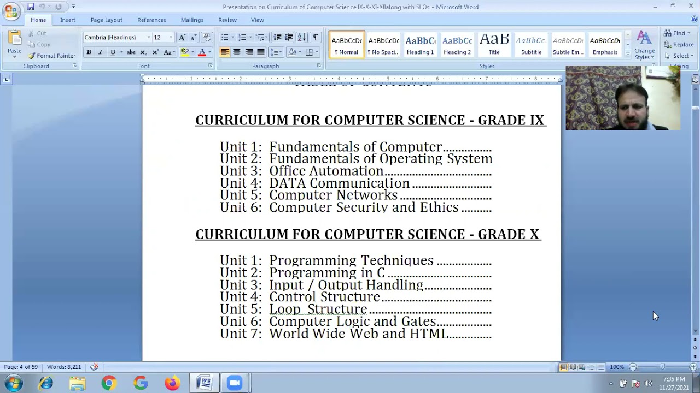The image size is (700, 393).
Task: Align text right
Action: coord(249,52)
